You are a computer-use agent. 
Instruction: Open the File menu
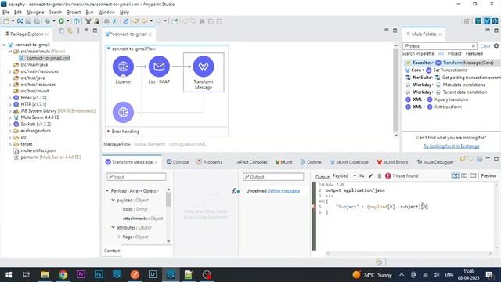click(5, 13)
